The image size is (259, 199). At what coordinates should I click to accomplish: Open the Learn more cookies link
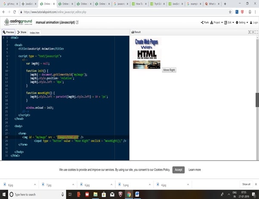click(x=194, y=170)
